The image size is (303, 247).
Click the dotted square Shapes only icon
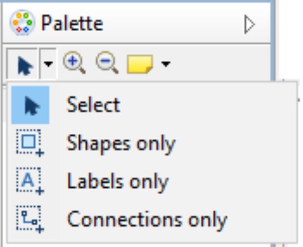coord(30,143)
